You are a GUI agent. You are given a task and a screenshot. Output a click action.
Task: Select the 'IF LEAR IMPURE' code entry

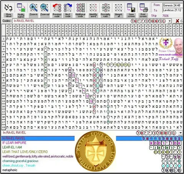[14, 143]
